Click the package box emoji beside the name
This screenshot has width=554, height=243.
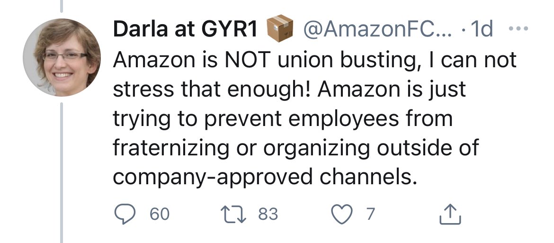(x=280, y=29)
